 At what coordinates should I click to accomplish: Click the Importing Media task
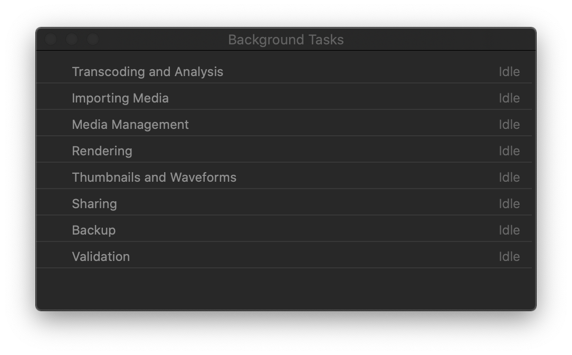click(120, 98)
